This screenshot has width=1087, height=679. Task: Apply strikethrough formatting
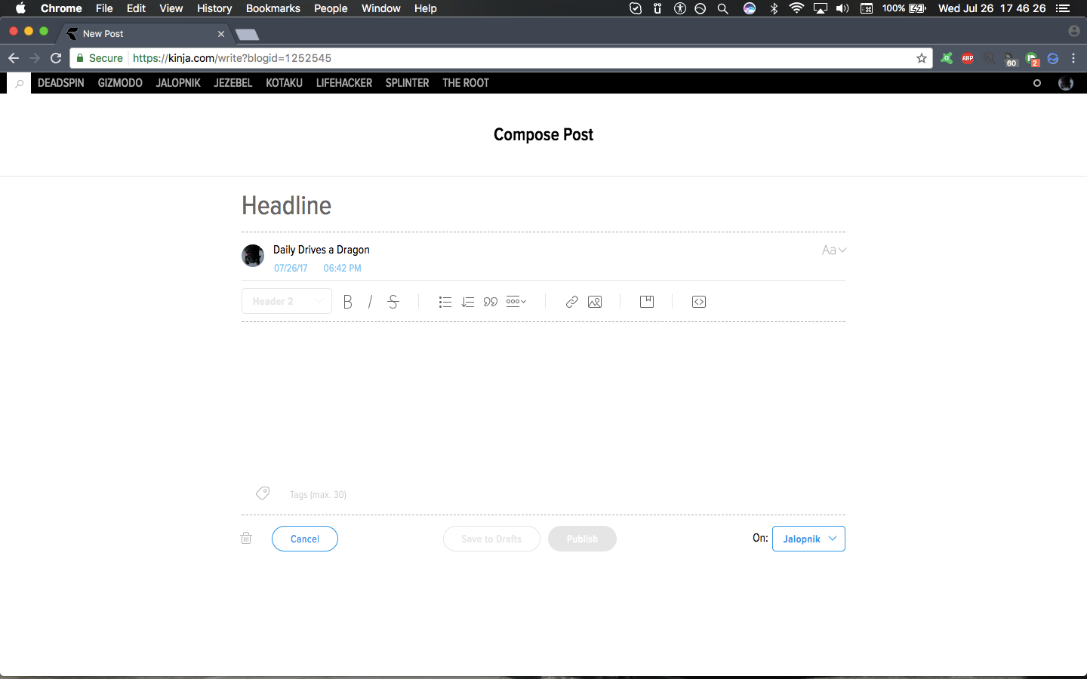(393, 302)
